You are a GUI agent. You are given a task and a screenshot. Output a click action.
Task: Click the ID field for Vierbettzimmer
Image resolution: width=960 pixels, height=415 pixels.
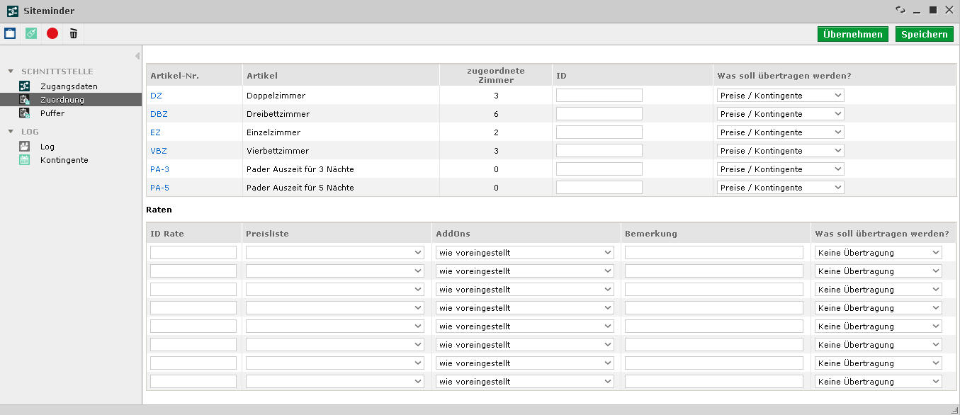coord(599,151)
